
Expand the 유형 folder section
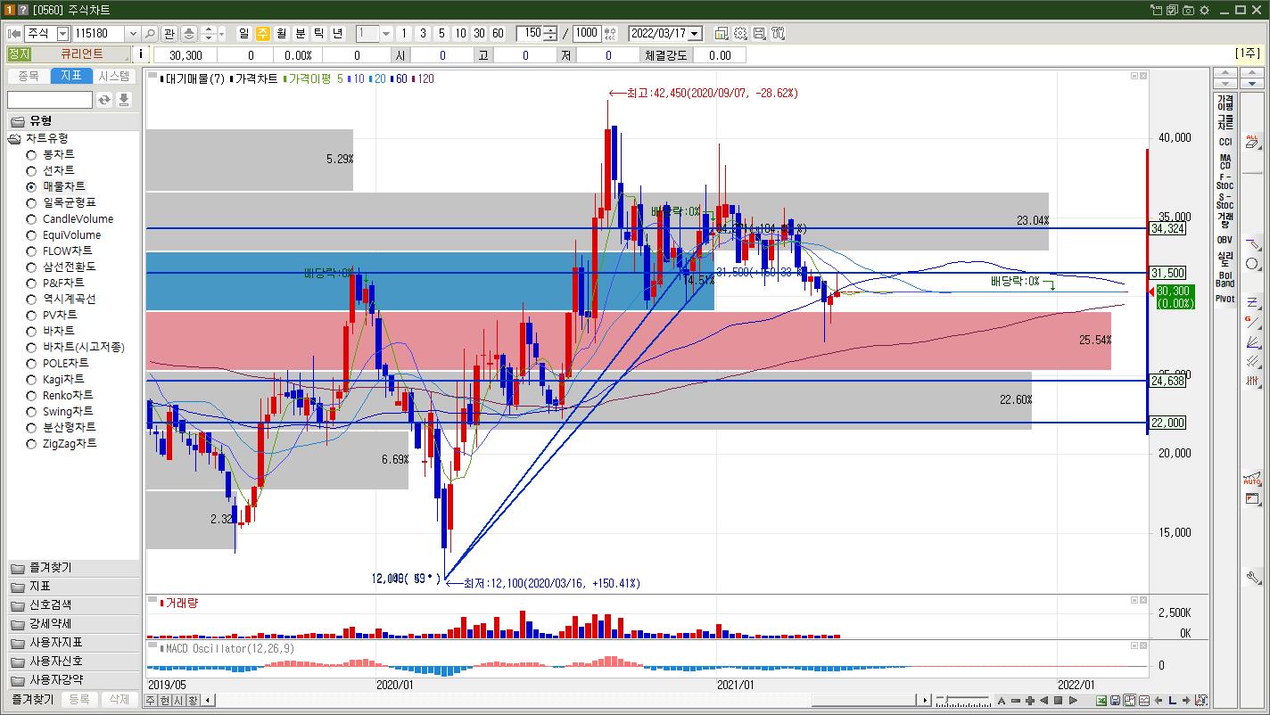coord(73,121)
